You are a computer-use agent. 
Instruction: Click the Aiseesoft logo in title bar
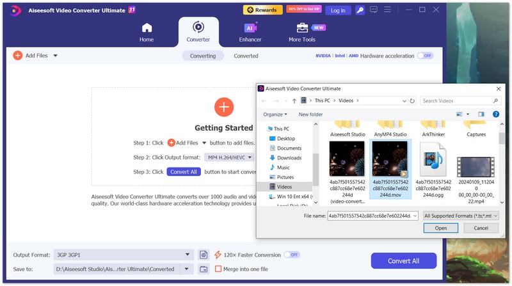pyautogui.click(x=14, y=10)
